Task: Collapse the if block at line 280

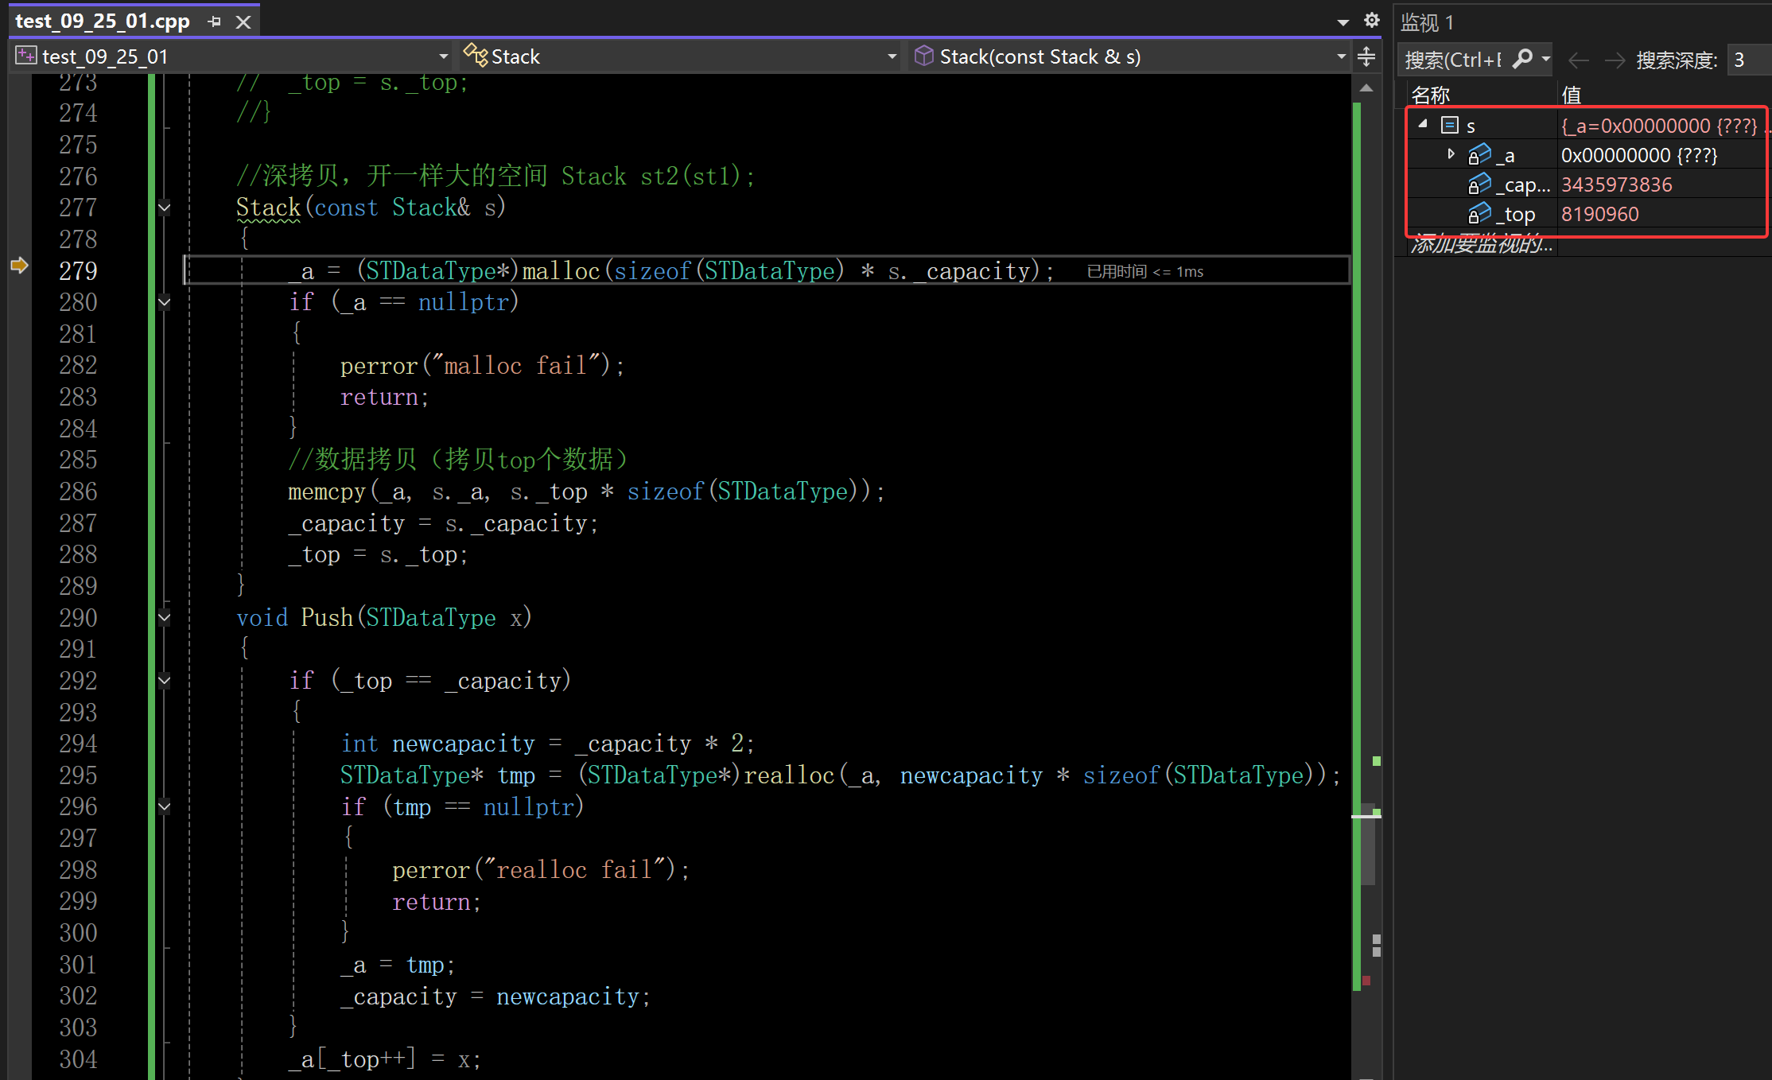Action: coord(165,302)
